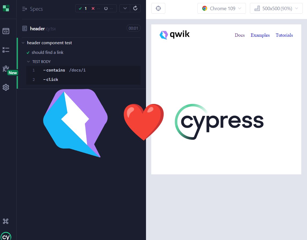Click the Cypress project logo icon
307x240 pixels.
coord(6,8)
